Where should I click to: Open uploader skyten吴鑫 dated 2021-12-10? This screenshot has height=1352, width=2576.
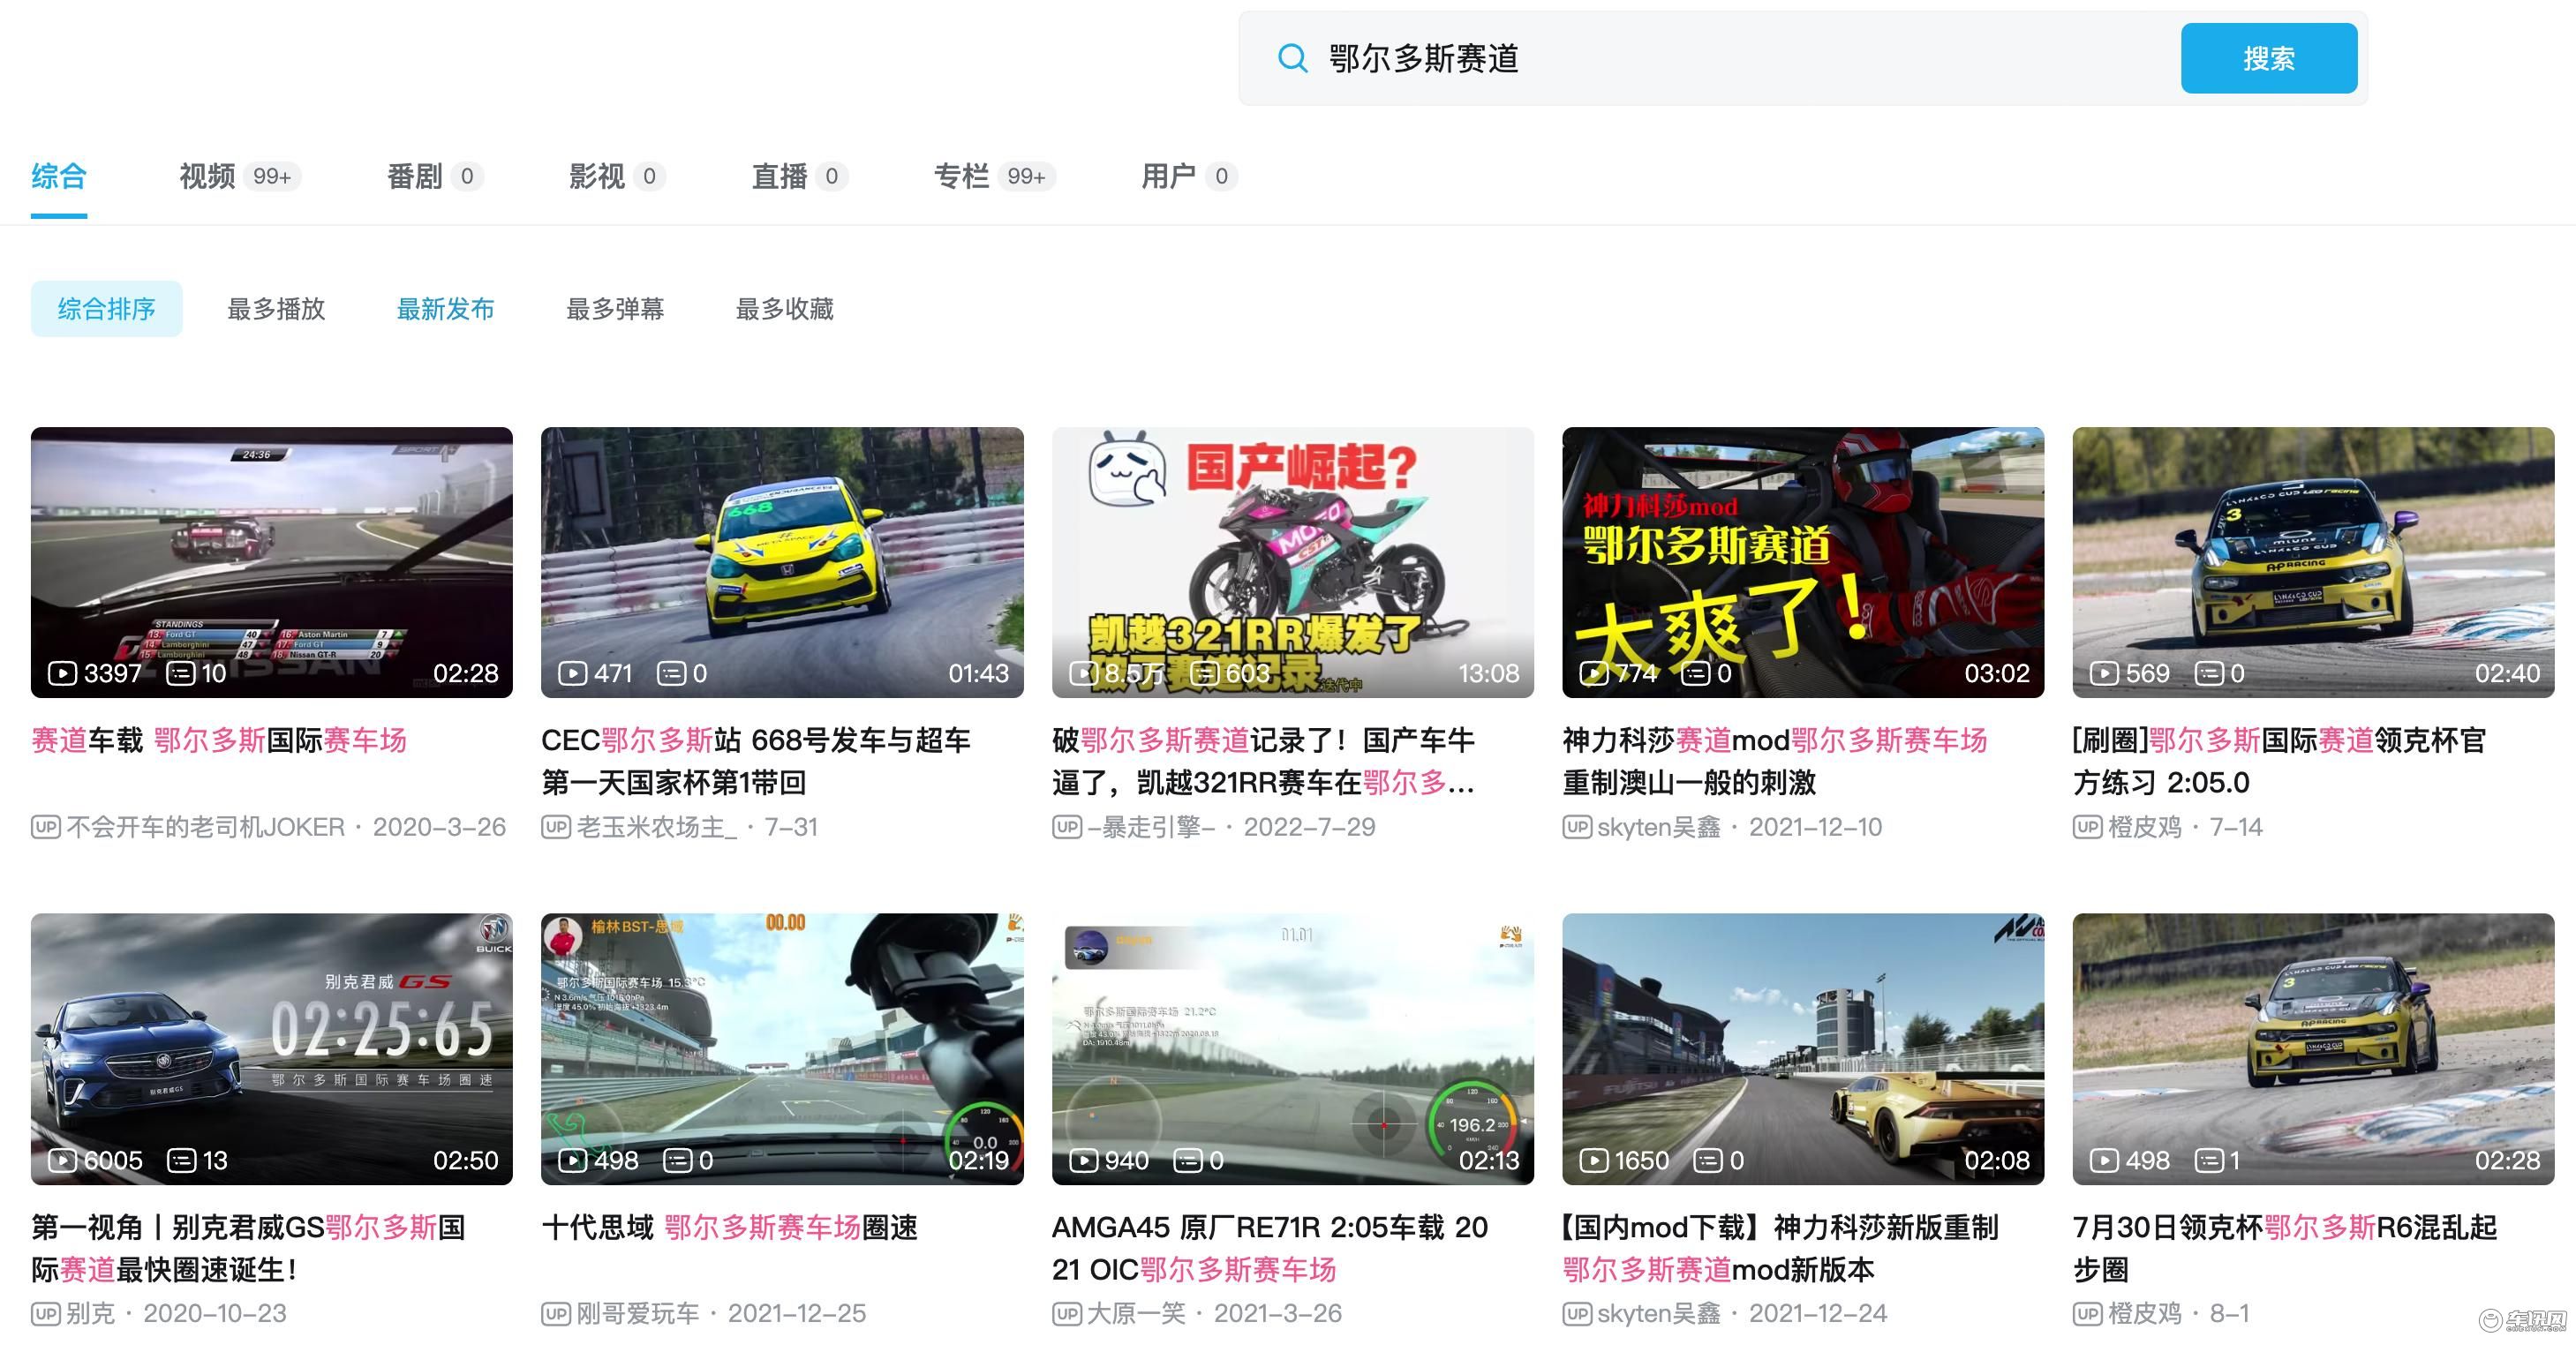[1659, 827]
